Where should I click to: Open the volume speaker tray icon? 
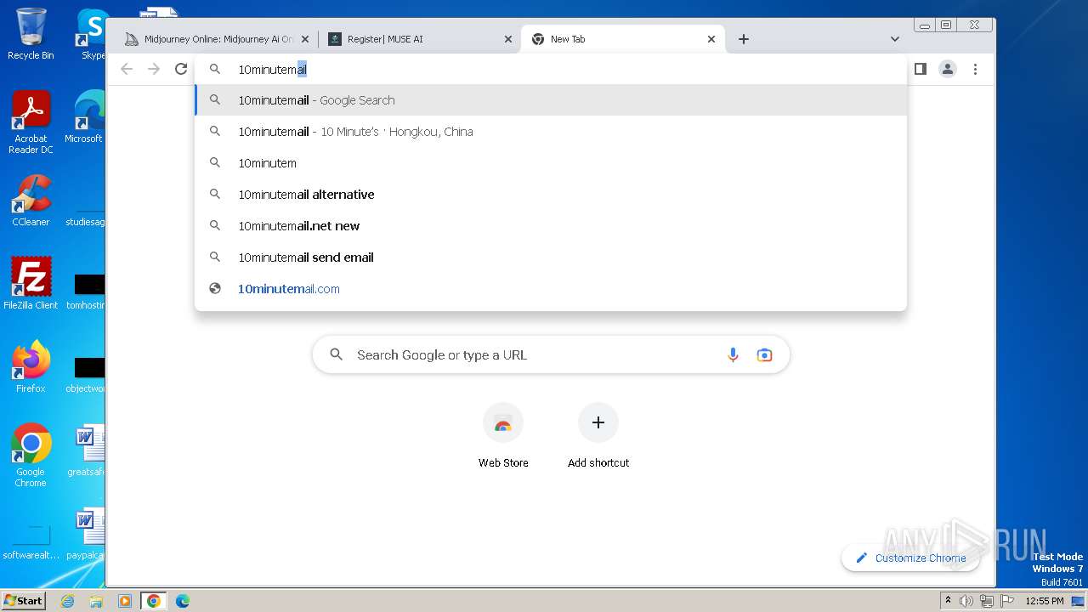966,601
